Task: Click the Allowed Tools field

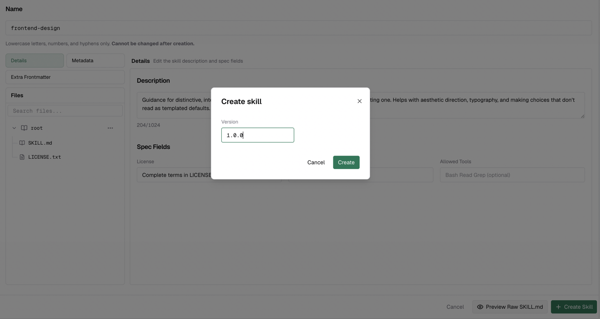Action: pos(512,175)
